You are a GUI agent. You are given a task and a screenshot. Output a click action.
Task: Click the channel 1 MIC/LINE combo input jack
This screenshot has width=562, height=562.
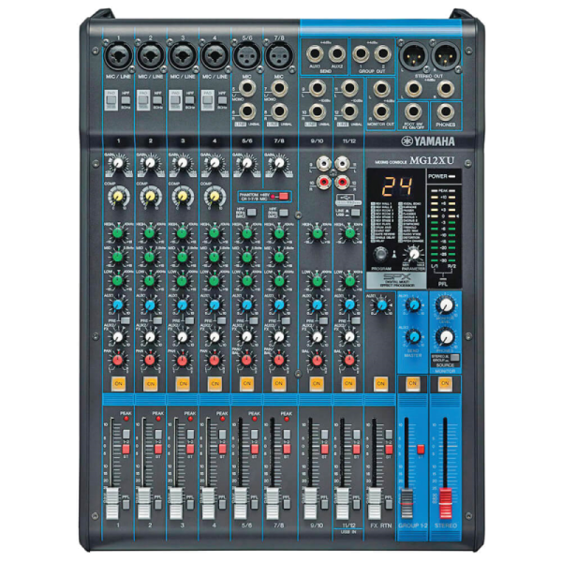tap(118, 56)
